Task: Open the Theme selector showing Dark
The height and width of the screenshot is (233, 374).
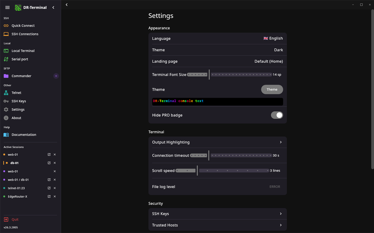Action: (278, 50)
